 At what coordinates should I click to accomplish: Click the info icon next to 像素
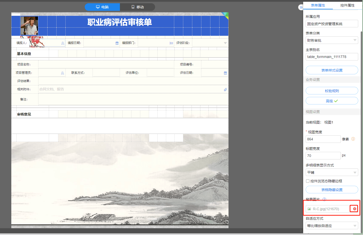(353, 139)
